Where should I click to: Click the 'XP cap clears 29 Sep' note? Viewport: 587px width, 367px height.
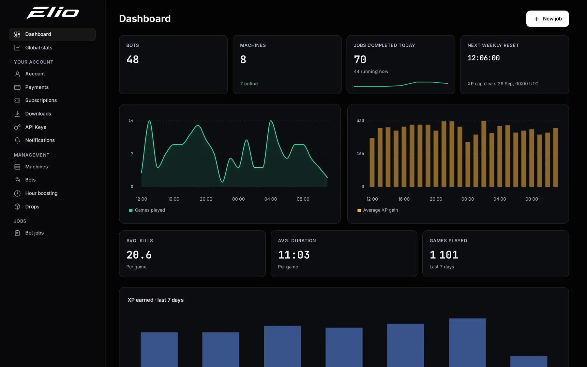coord(503,84)
